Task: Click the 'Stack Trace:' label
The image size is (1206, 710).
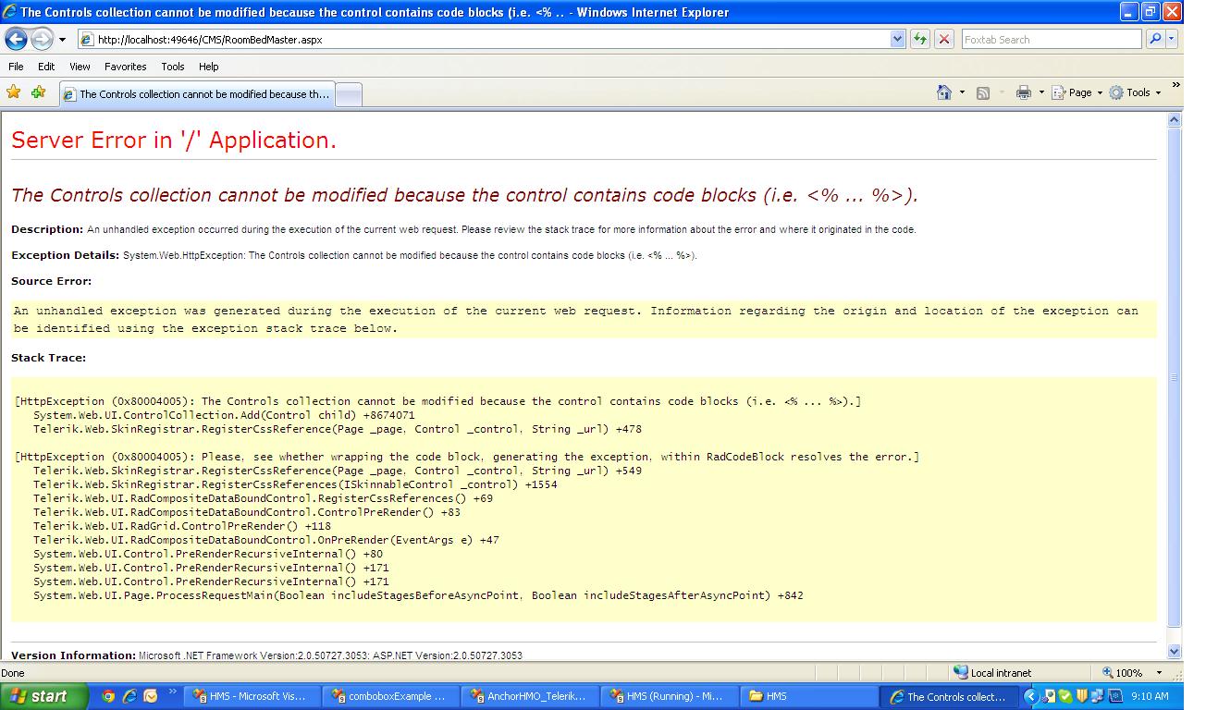Action: pos(48,358)
